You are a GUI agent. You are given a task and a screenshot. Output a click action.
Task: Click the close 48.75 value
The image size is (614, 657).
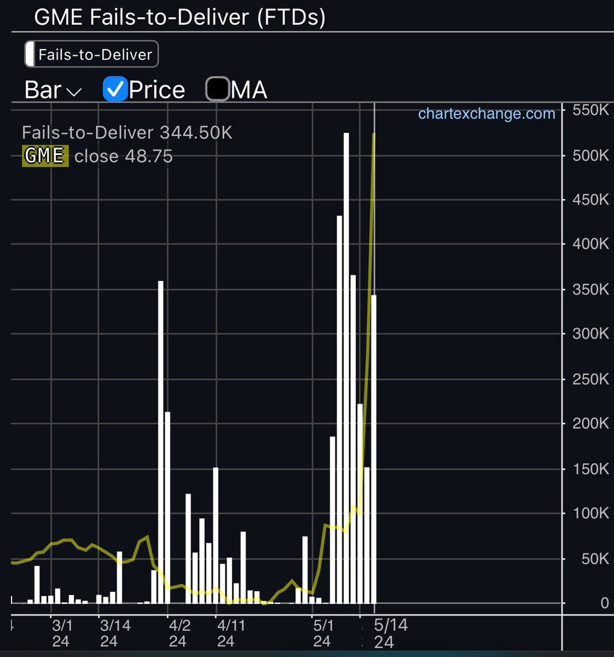(x=124, y=157)
